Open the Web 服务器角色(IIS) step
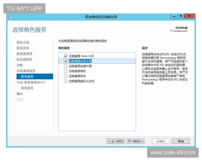Viewport: 202px width, 161px height. 31,82
